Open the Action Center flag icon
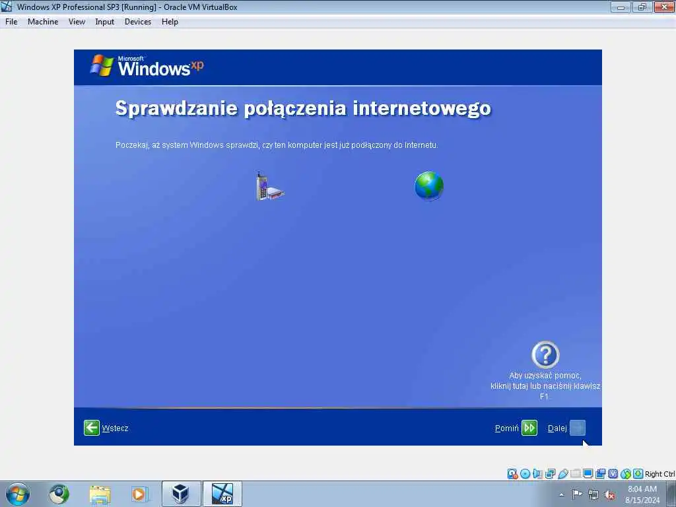 click(577, 494)
